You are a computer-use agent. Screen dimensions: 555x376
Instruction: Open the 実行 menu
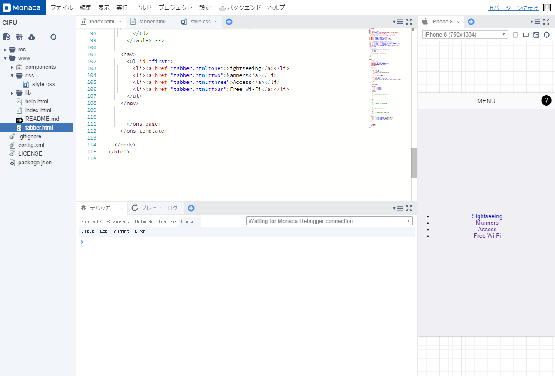tap(122, 7)
